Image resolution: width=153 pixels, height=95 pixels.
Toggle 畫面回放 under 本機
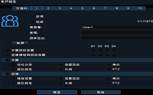pyautogui.click(x=61, y=65)
